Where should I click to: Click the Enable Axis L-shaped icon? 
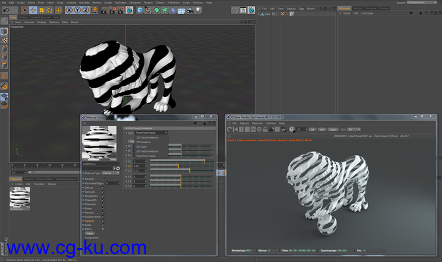4,76
